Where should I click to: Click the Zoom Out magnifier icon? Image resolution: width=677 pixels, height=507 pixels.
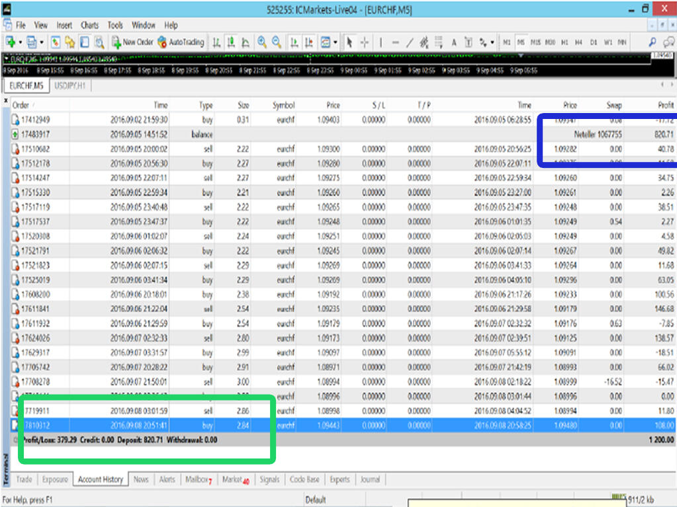(277, 42)
